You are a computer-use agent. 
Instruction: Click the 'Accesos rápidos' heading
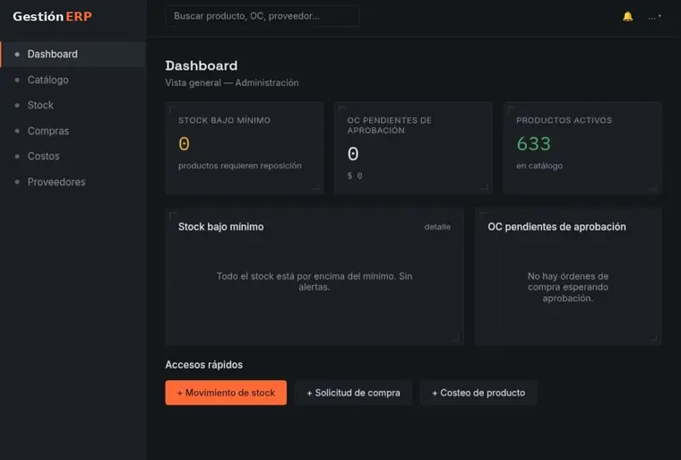tap(204, 365)
